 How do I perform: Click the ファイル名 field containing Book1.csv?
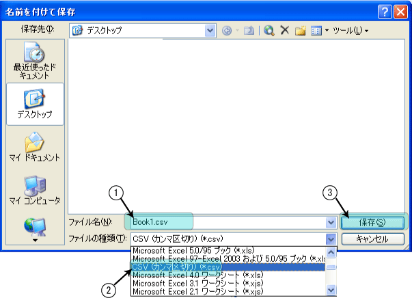[x=228, y=223]
